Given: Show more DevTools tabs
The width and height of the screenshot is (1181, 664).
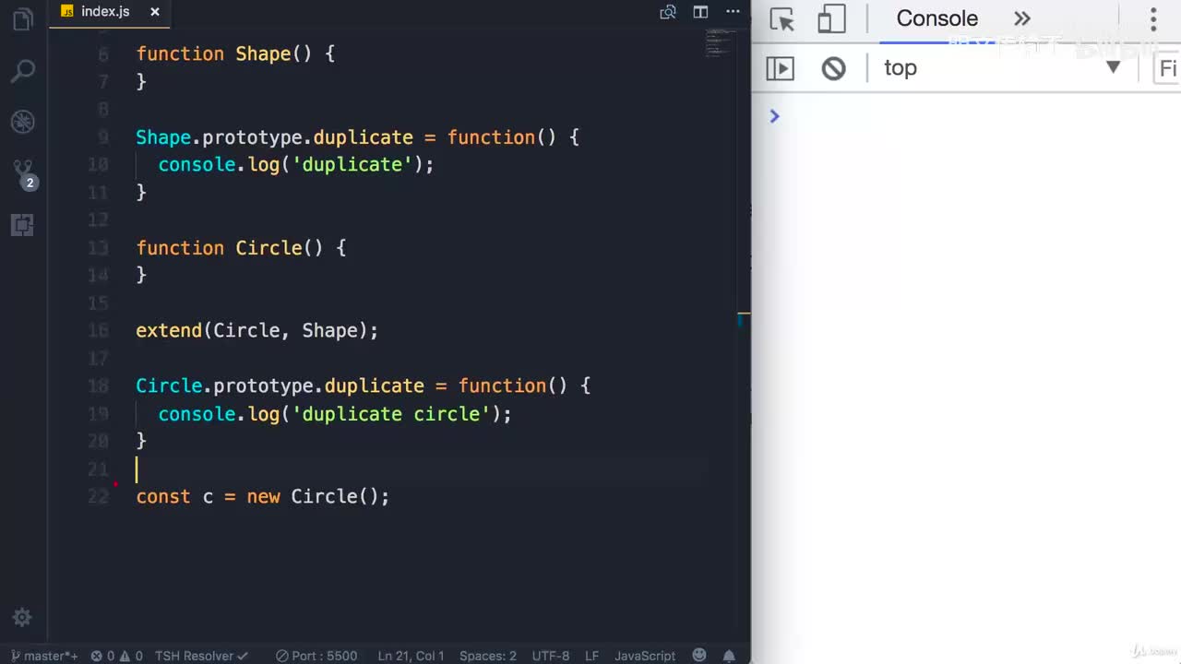Looking at the screenshot, I should click(1021, 19).
